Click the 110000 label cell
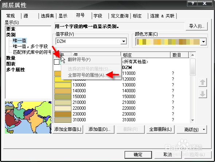 click(129, 73)
